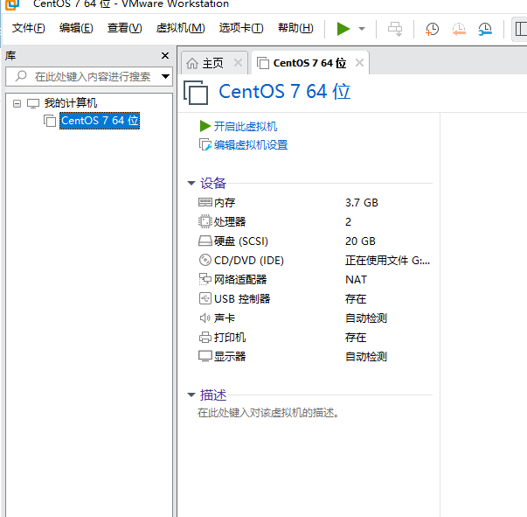The image size is (527, 517).
Task: Click the CD/DVD (IDE) disc icon
Action: pos(205,260)
